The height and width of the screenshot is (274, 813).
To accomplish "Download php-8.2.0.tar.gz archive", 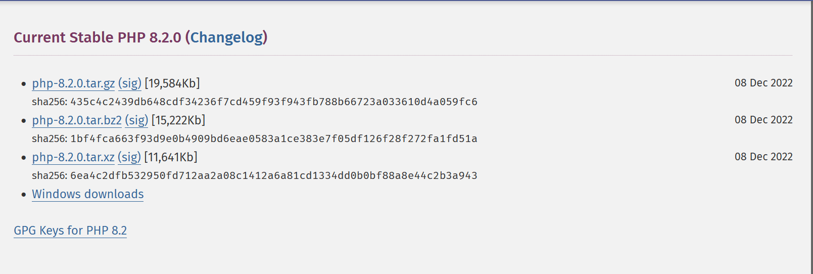I will click(73, 83).
